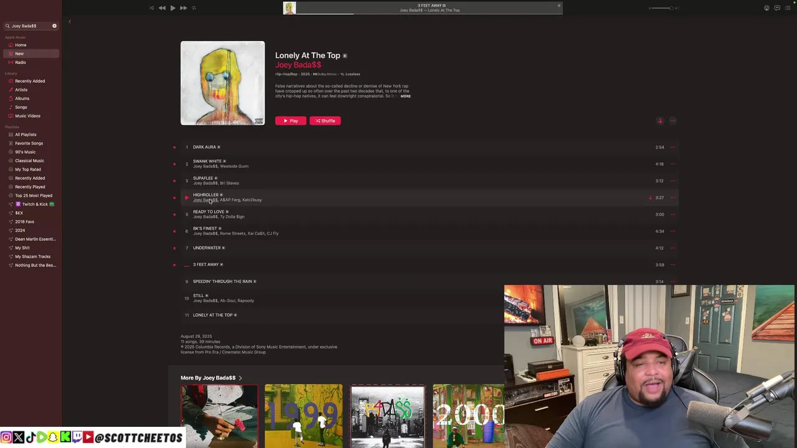
Task: Click the search field containing Joey Bada$$
Action: (30, 26)
